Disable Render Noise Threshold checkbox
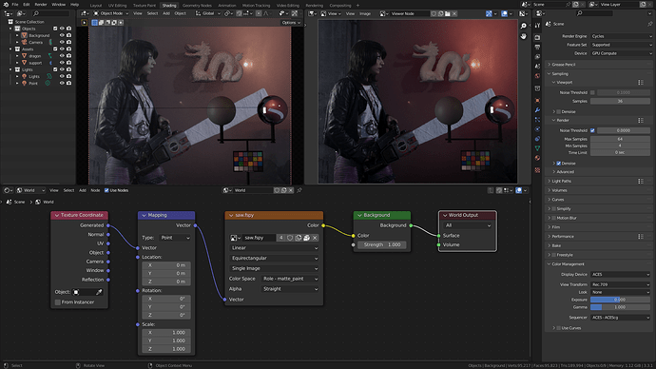The image size is (656, 369). [x=592, y=130]
